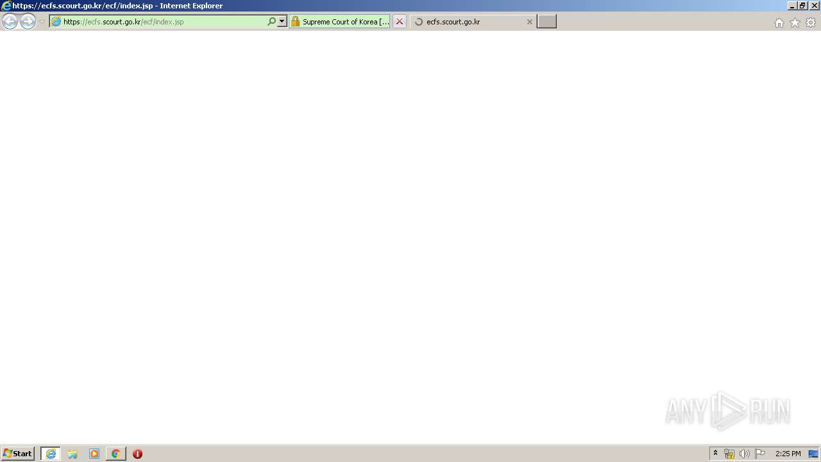Screen dimensions: 821x462
Task: Open the recent pages dropdown arrow
Action: tap(42, 22)
